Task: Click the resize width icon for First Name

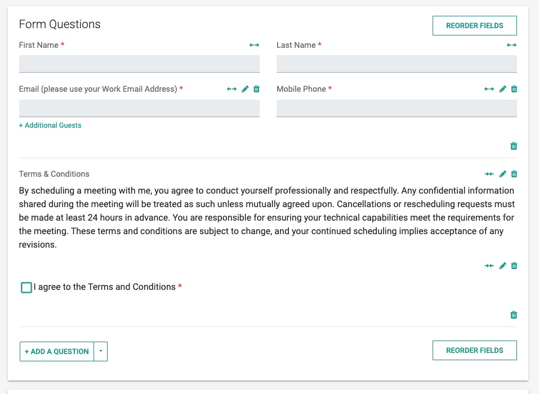Action: (x=254, y=45)
